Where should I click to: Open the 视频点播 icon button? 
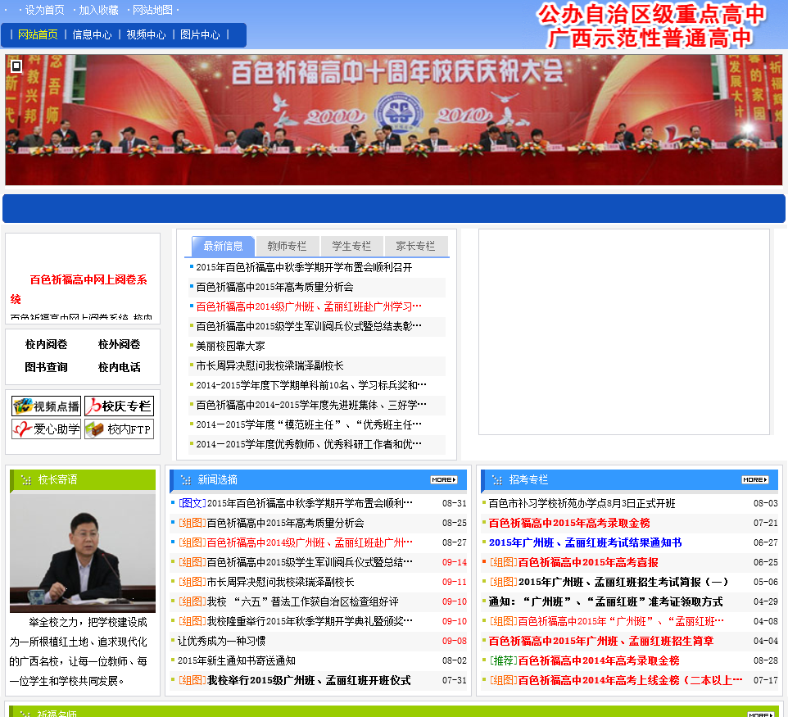point(46,406)
